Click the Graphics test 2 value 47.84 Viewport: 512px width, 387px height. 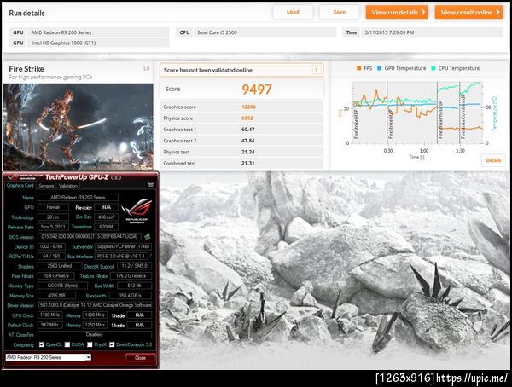248,141
